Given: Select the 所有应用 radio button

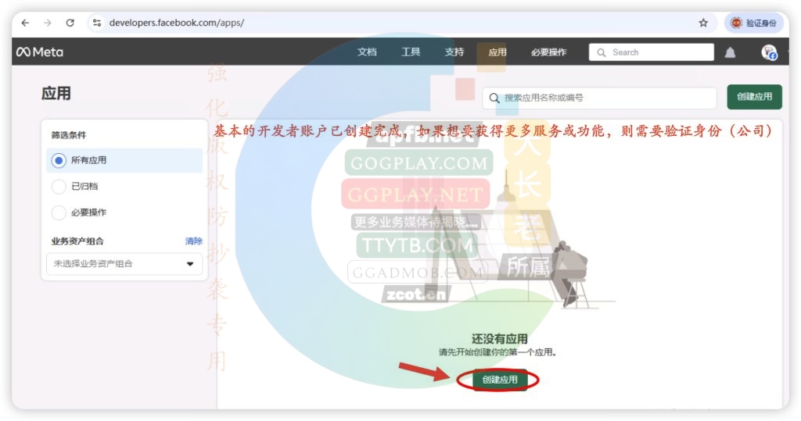Looking at the screenshot, I should (x=59, y=160).
